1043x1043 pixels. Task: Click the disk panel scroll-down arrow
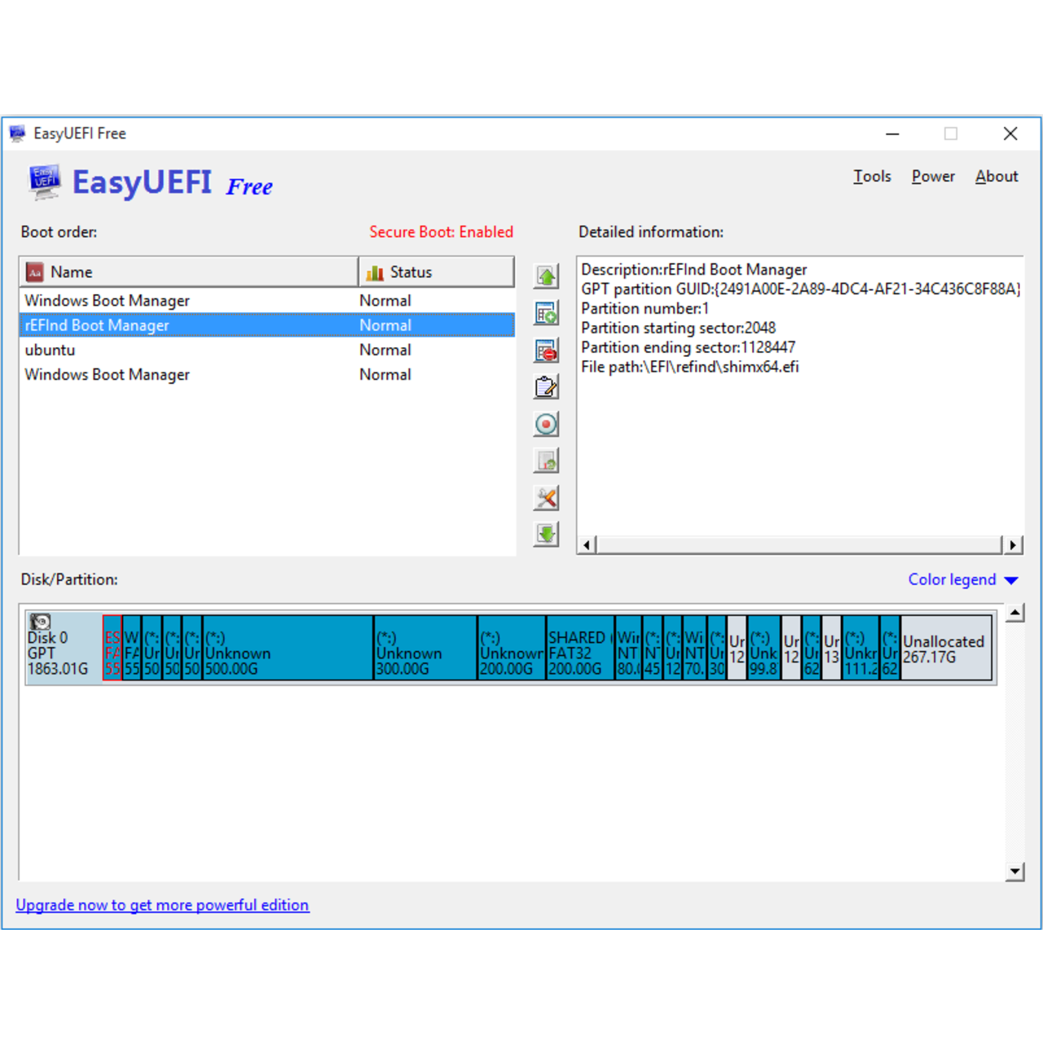(1014, 871)
